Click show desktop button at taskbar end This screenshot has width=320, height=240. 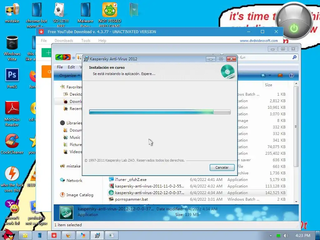coord(318,236)
